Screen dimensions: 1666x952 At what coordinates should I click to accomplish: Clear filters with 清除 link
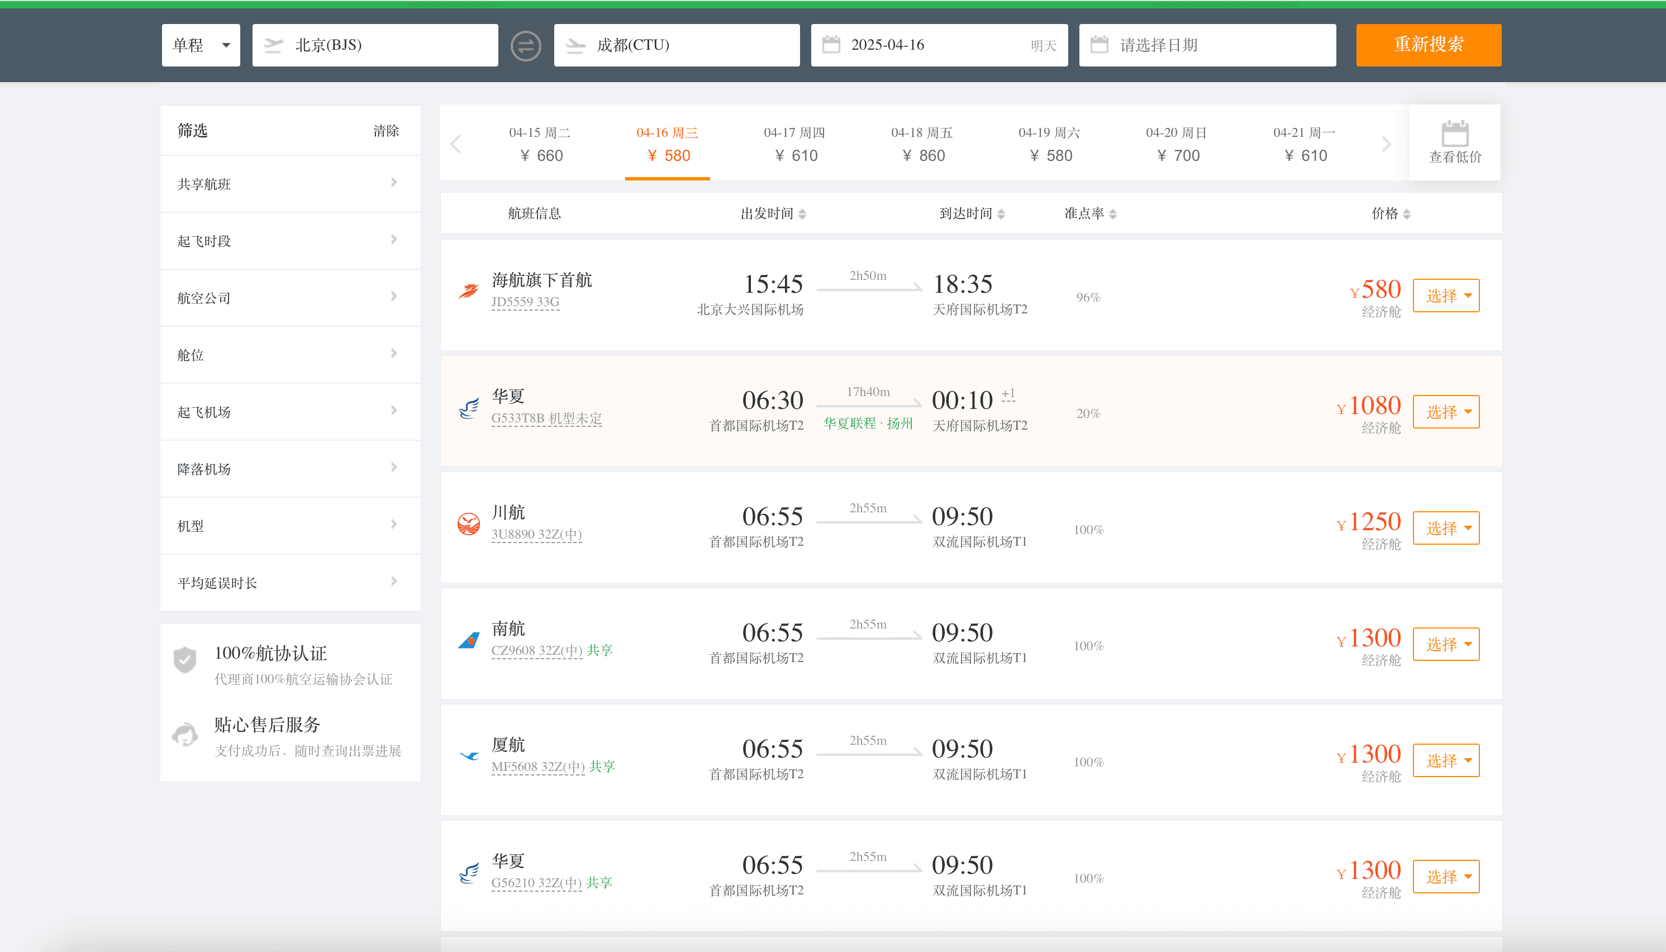point(385,131)
